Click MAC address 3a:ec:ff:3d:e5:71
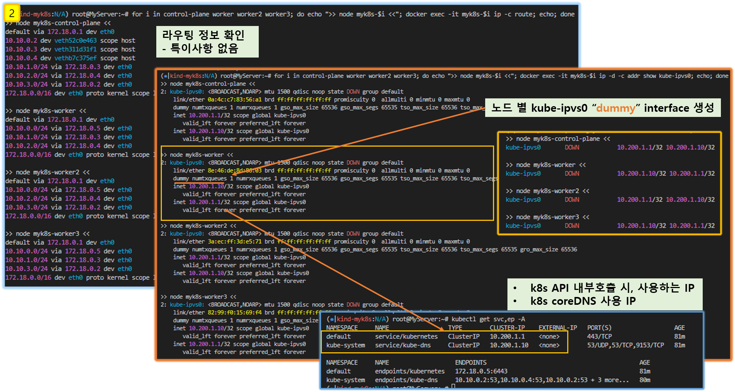This screenshot has height=392, width=735. [x=235, y=241]
